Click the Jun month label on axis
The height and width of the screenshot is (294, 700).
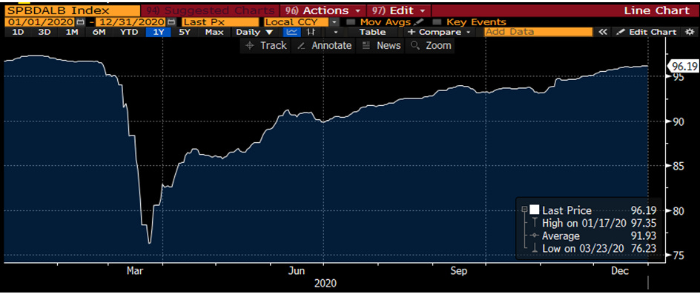tap(297, 270)
